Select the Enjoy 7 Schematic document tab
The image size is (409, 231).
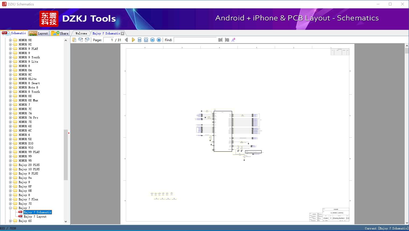click(x=106, y=33)
